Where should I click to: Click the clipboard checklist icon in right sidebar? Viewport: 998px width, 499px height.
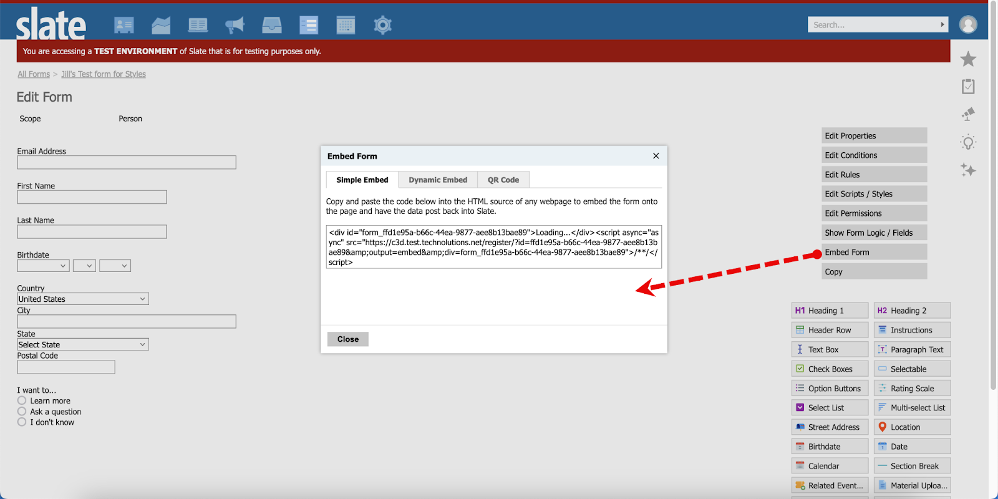[x=968, y=87]
